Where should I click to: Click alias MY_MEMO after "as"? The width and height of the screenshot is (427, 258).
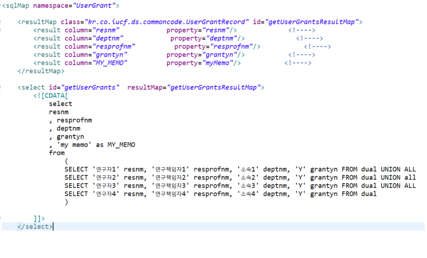tap(121, 145)
